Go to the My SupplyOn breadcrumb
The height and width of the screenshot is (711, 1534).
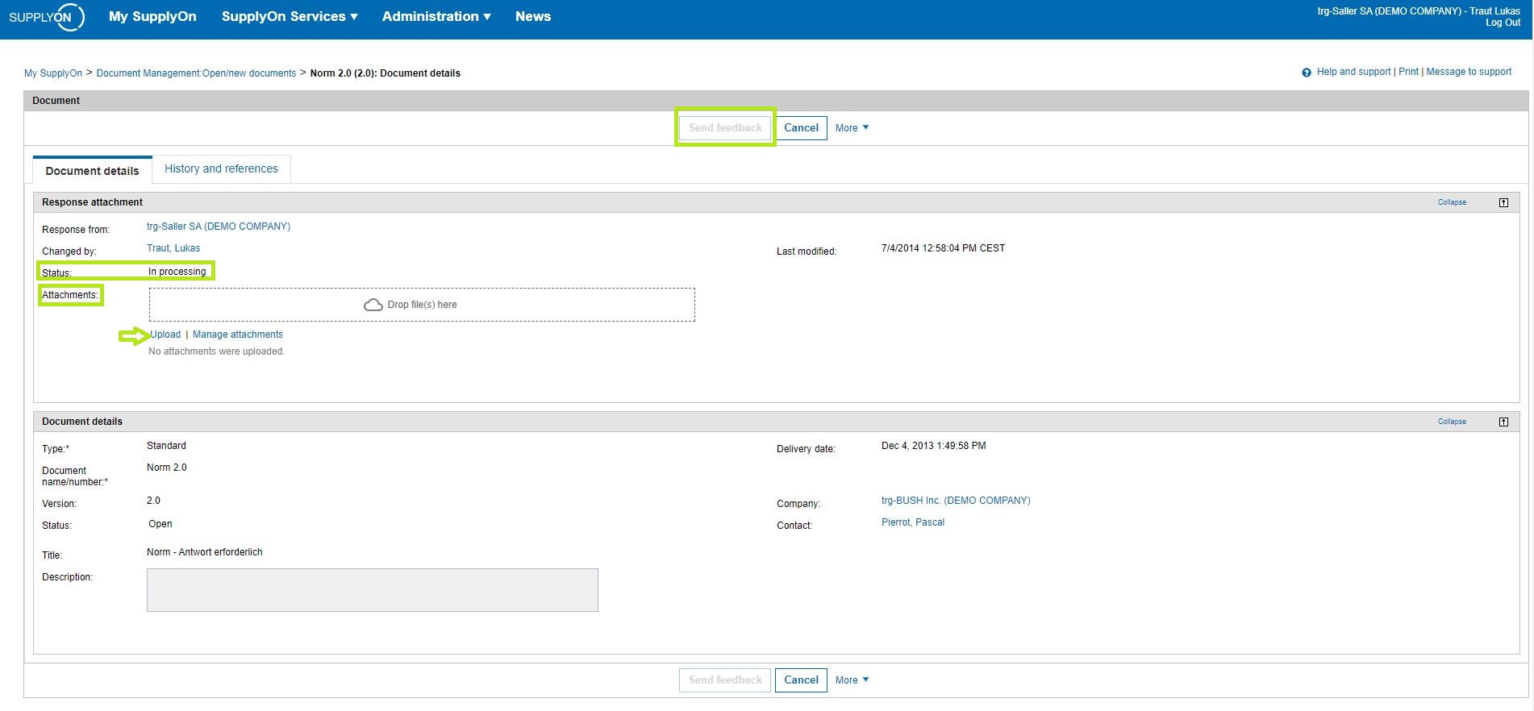pos(53,73)
